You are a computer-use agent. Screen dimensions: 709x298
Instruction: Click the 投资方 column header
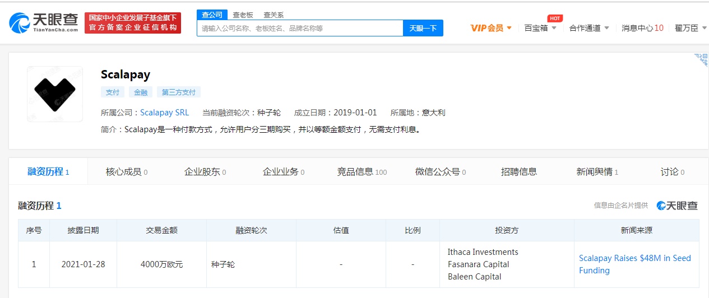(x=507, y=230)
